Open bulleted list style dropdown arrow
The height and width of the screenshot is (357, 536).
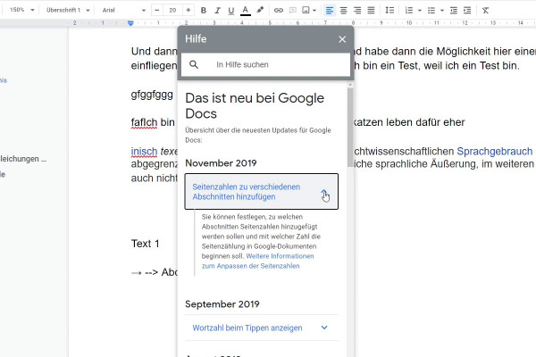[x=442, y=11]
